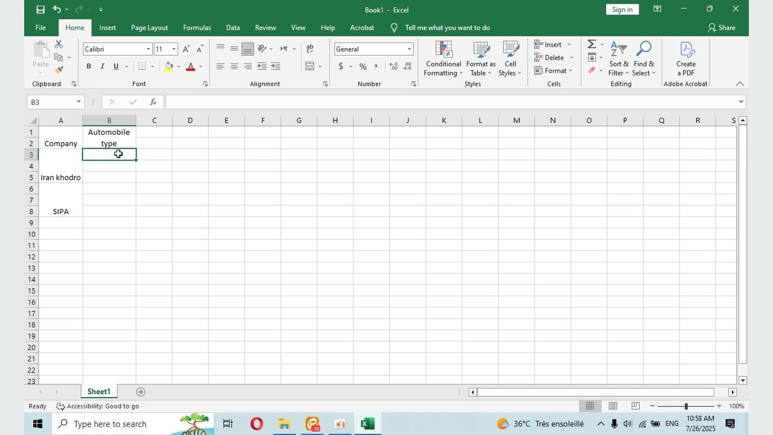
Task: Switch to the Formulas tab
Action: click(197, 28)
